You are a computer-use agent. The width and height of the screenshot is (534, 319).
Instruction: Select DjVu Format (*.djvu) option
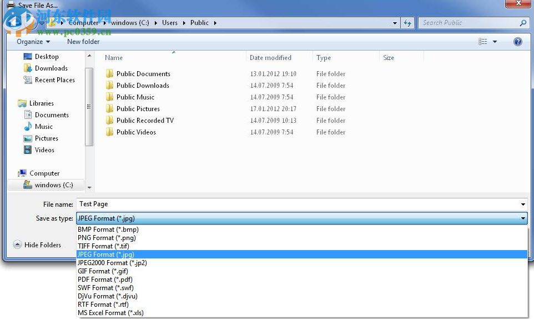(x=302, y=296)
